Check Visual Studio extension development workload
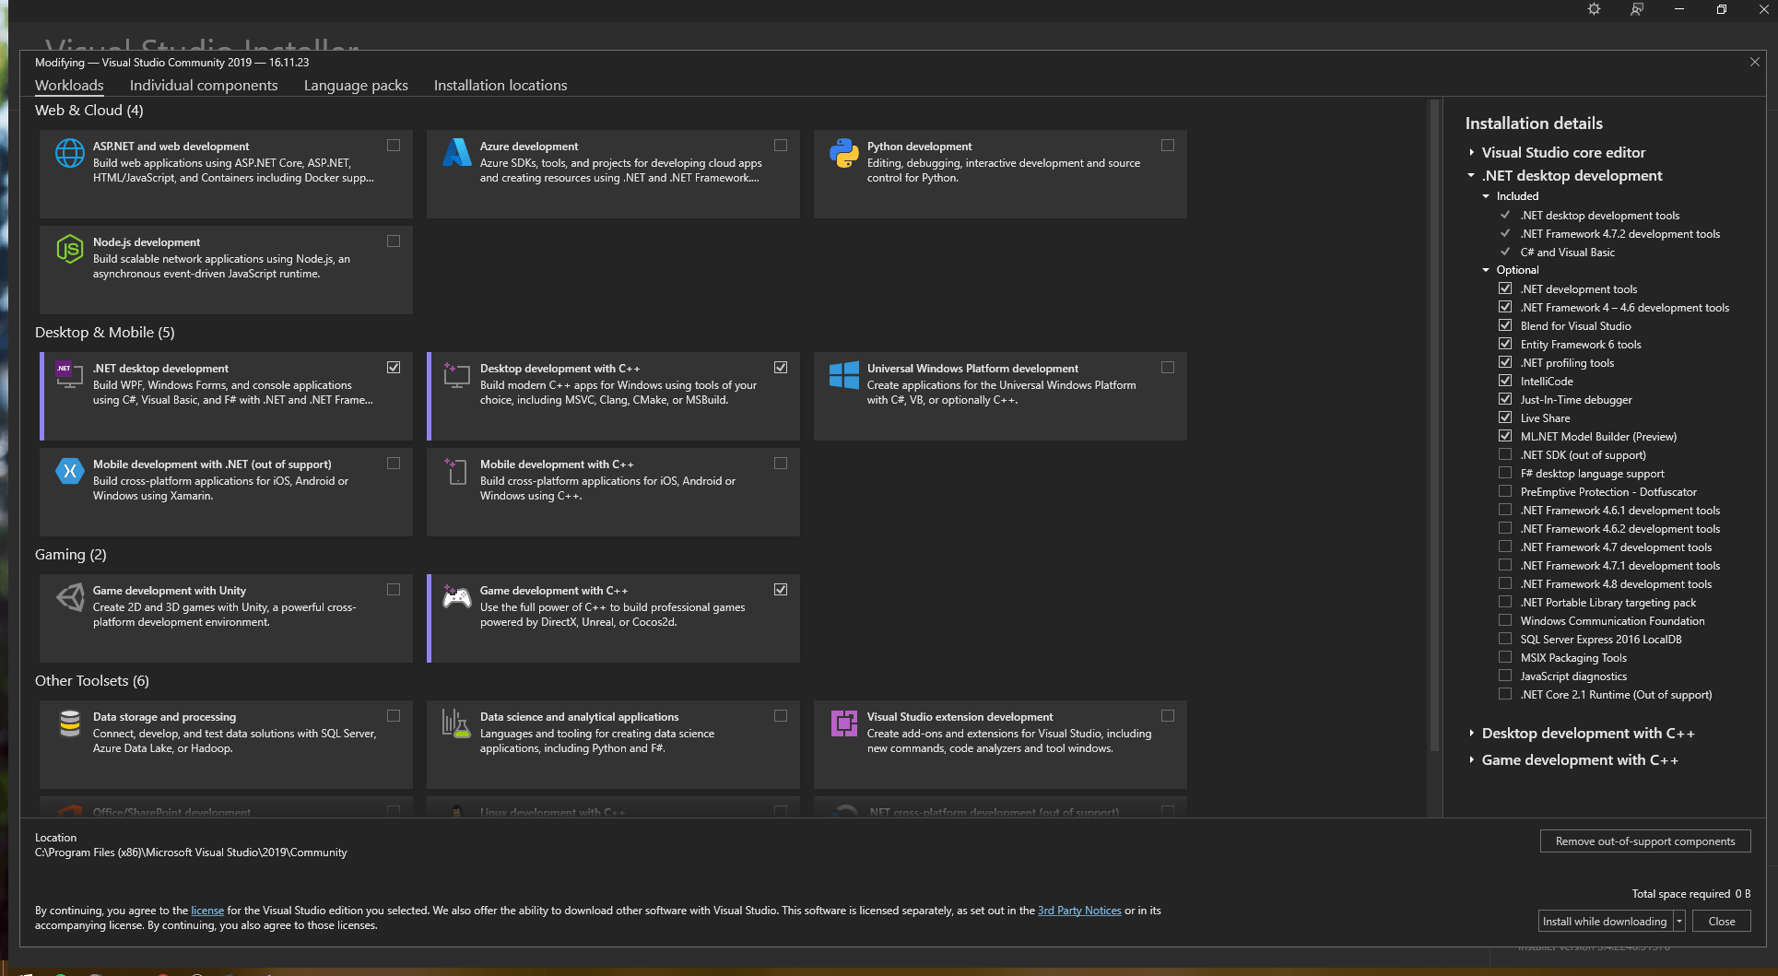Image resolution: width=1778 pixels, height=976 pixels. pos(1168,716)
